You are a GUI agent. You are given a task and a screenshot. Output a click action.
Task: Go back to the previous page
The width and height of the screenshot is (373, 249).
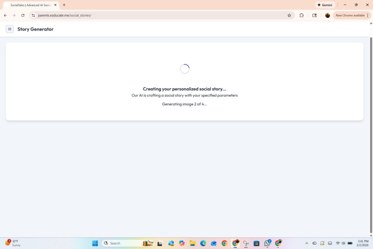tap(5, 15)
